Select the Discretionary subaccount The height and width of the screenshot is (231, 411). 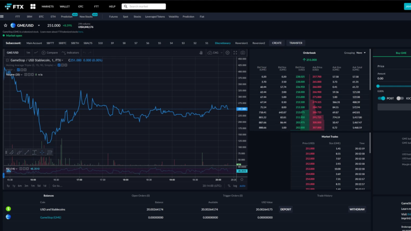(223, 43)
